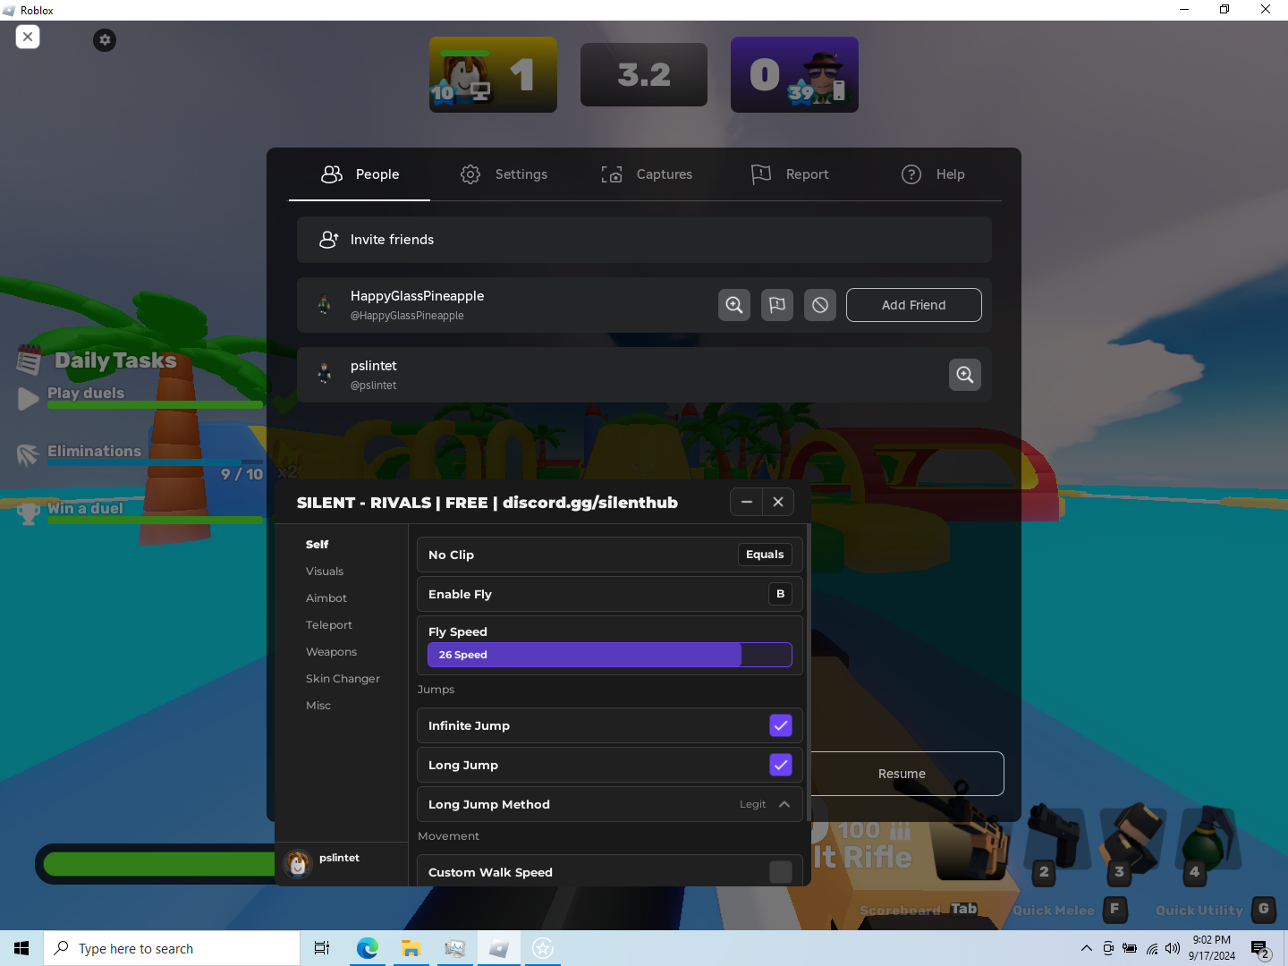This screenshot has width=1288, height=966.
Task: Report HappyGlassPineapple using the flag icon
Action: [777, 305]
